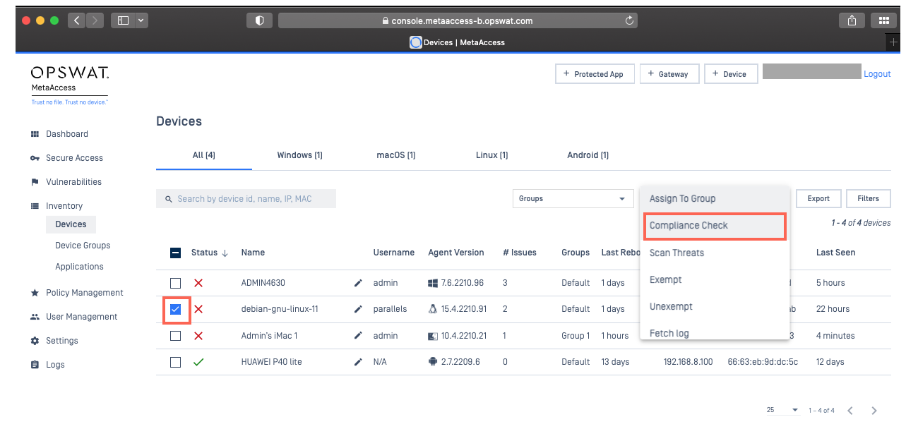Edit name pencil icon for ADMIN4630
The width and height of the screenshot is (906, 429).
click(358, 283)
